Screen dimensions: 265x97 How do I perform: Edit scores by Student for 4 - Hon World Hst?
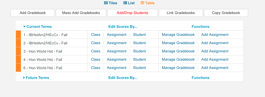(x=139, y=59)
